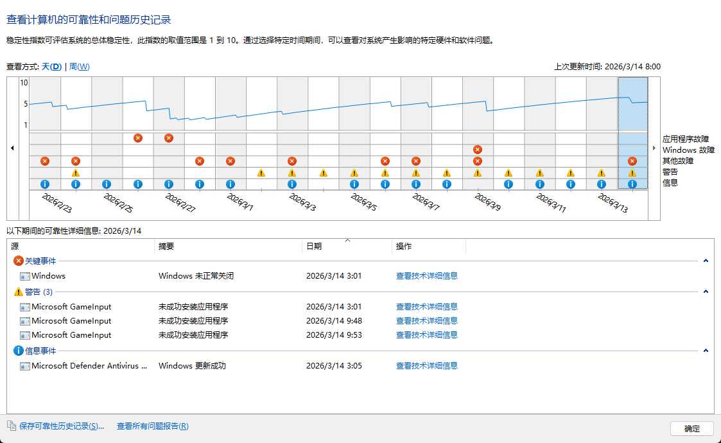Click the 操作 column header

tap(429, 247)
